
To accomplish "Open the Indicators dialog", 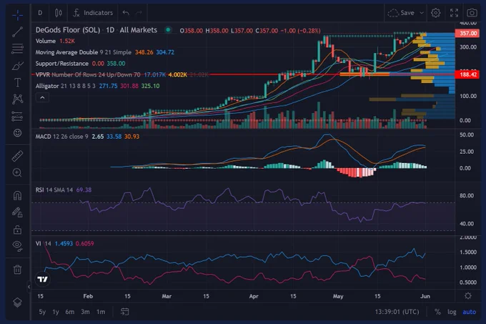I will click(x=93, y=13).
